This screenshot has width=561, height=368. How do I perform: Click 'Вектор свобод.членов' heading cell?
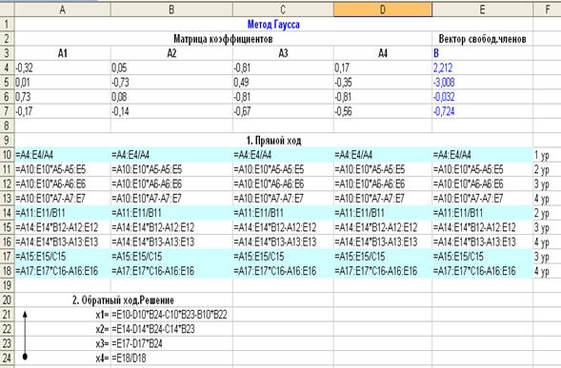point(482,39)
